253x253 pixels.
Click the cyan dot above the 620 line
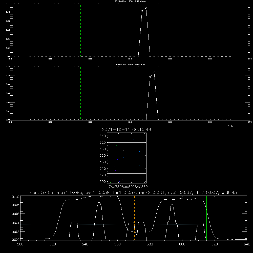coord(133,139)
